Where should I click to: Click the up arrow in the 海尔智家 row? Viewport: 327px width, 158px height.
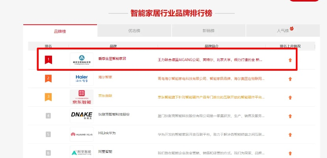point(290,79)
